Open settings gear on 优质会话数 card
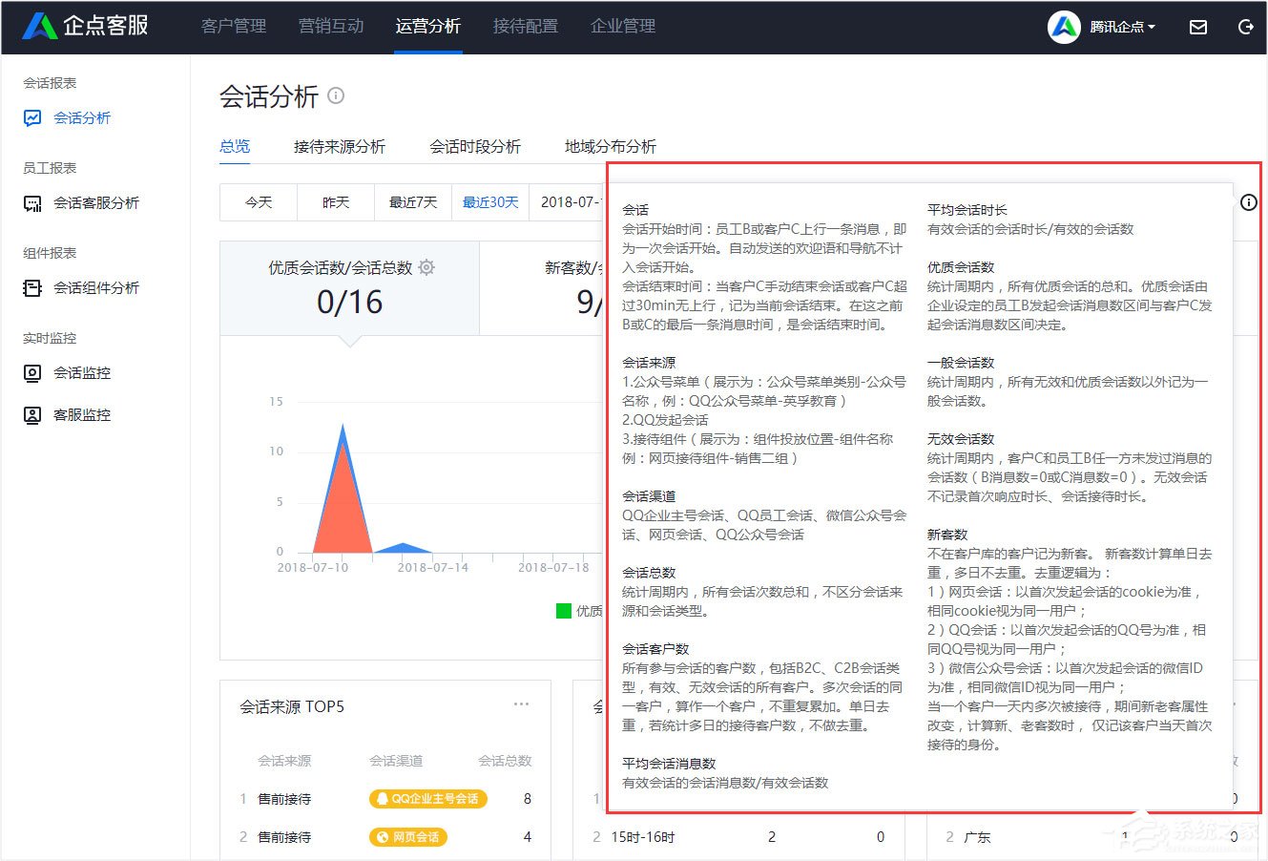 pyautogui.click(x=426, y=267)
